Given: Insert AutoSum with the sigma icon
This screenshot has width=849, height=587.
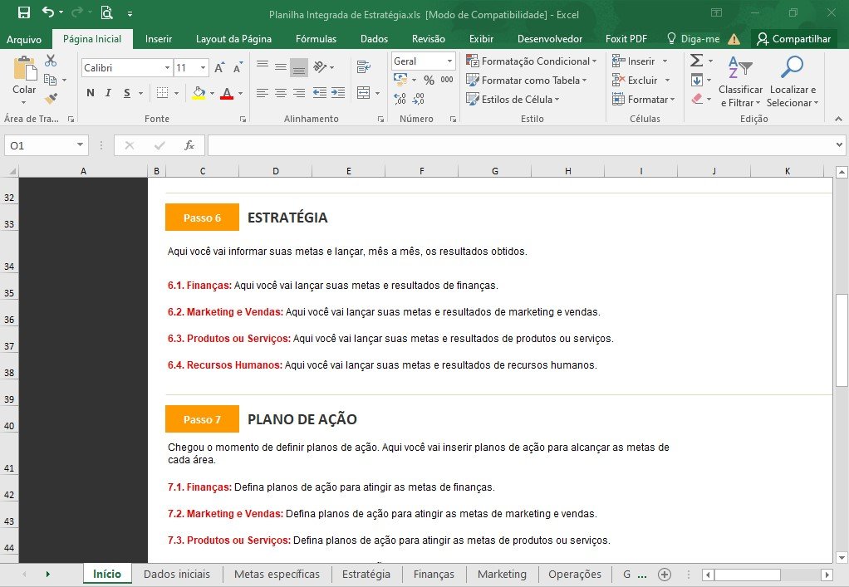Looking at the screenshot, I should 697,60.
